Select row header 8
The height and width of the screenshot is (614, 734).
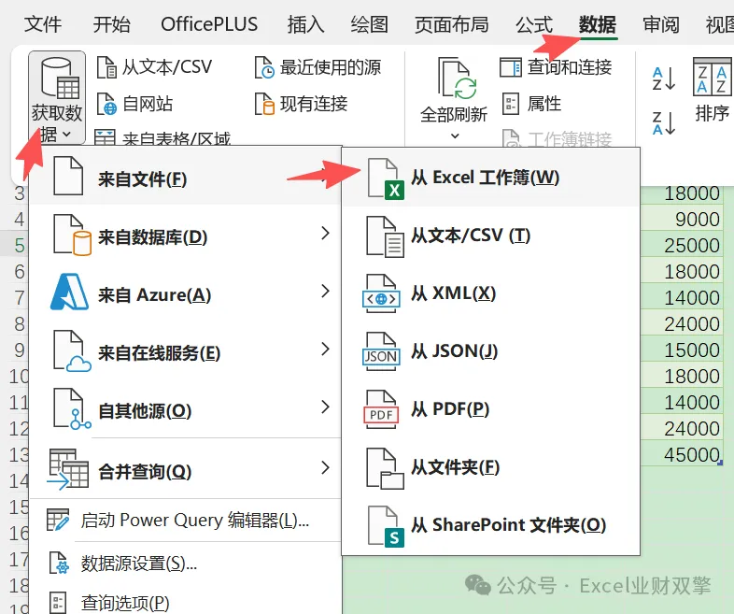tap(15, 324)
